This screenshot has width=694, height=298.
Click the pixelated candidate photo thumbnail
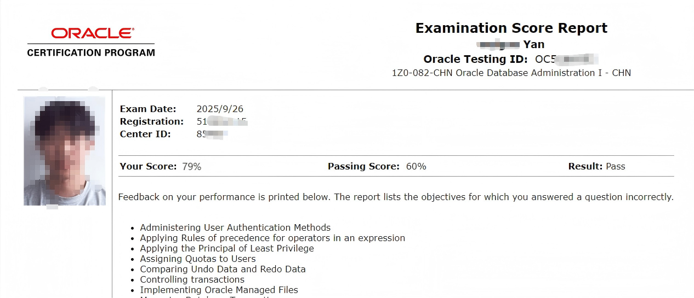click(65, 151)
